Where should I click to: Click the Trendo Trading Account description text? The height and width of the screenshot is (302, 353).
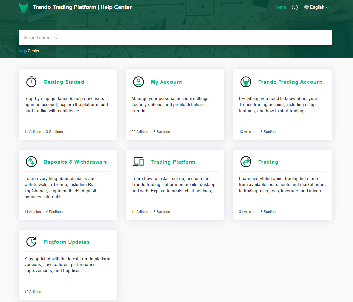278,105
